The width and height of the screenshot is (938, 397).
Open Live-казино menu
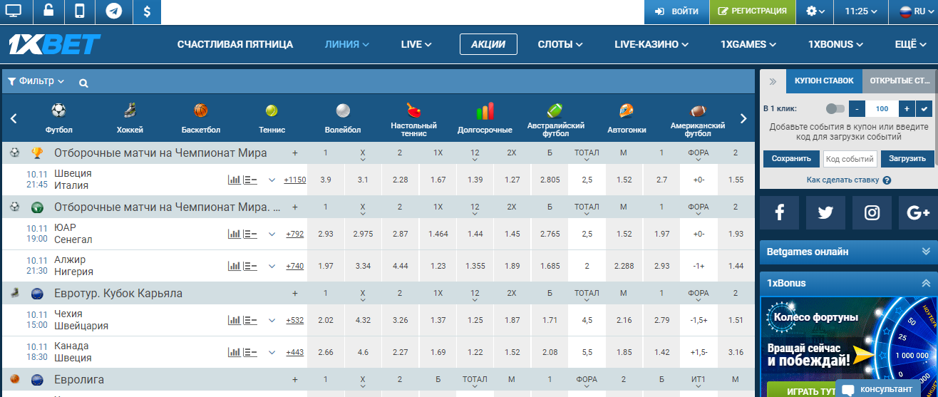651,44
